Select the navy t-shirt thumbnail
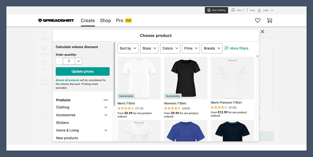 pyautogui.click(x=232, y=131)
